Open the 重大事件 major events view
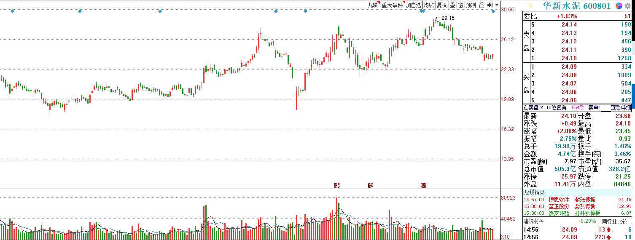 [393, 5]
